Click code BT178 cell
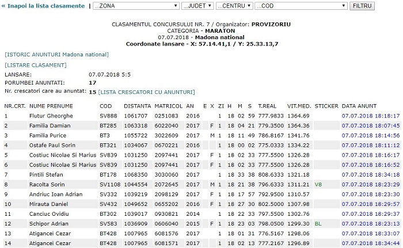Screen dimensions: 403x248 pos(108,174)
